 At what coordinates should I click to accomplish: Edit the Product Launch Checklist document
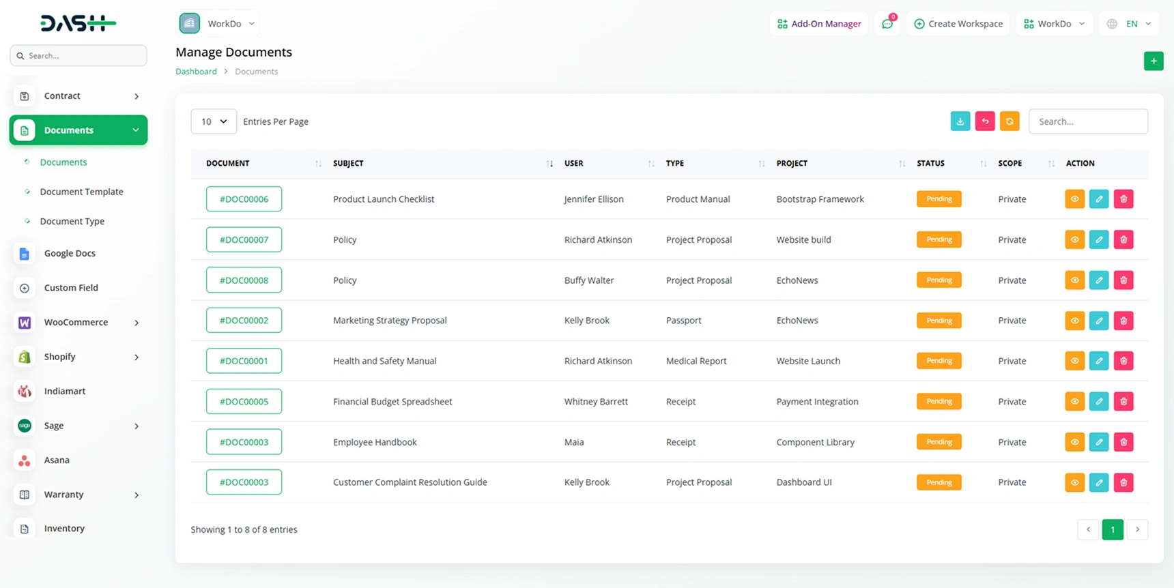click(1098, 199)
